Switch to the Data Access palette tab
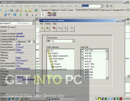 pyautogui.click(x=106, y=10)
